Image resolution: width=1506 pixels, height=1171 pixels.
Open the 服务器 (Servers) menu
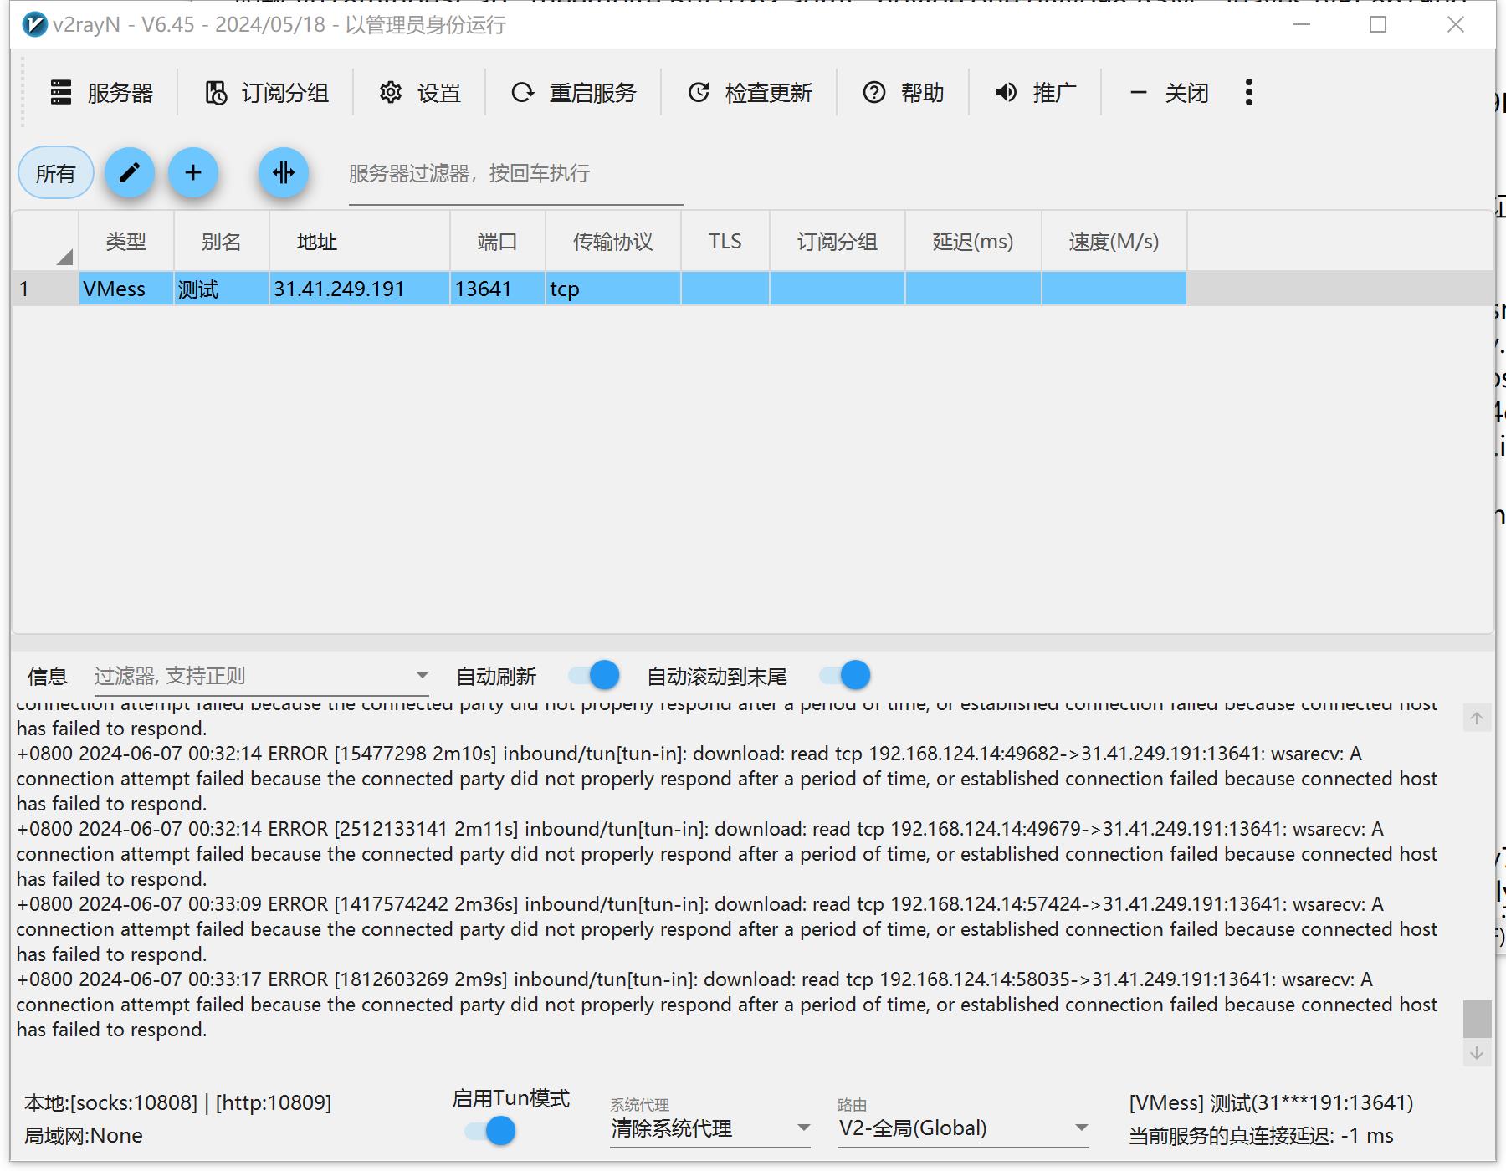(x=102, y=93)
